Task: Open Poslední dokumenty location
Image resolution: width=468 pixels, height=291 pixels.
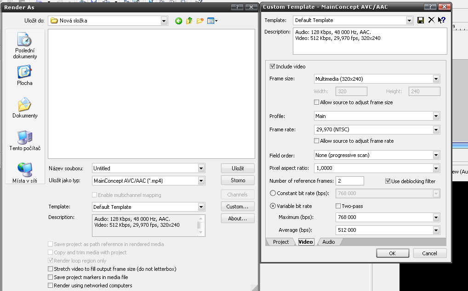Action: (x=25, y=46)
